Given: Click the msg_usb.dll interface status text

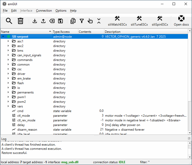Looking at the screenshot, I should [x=70, y=162].
